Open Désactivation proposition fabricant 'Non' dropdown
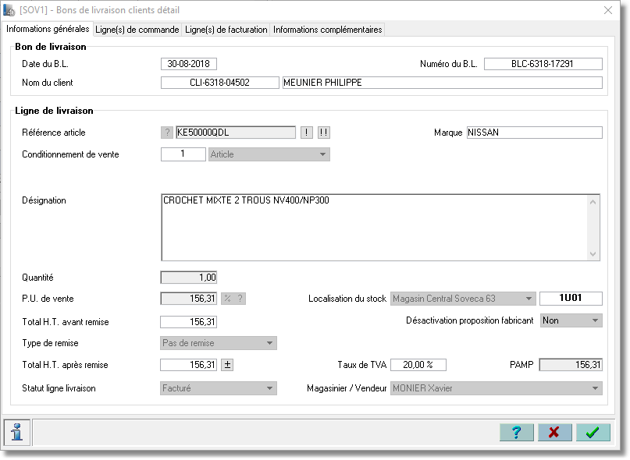Screen dimensions: 630x460 click(571, 320)
